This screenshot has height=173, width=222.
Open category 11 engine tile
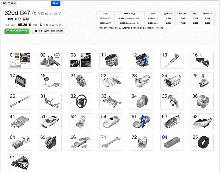(111, 60)
